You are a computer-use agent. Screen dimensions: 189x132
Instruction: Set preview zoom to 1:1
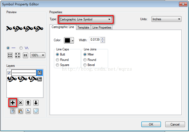(25, 55)
